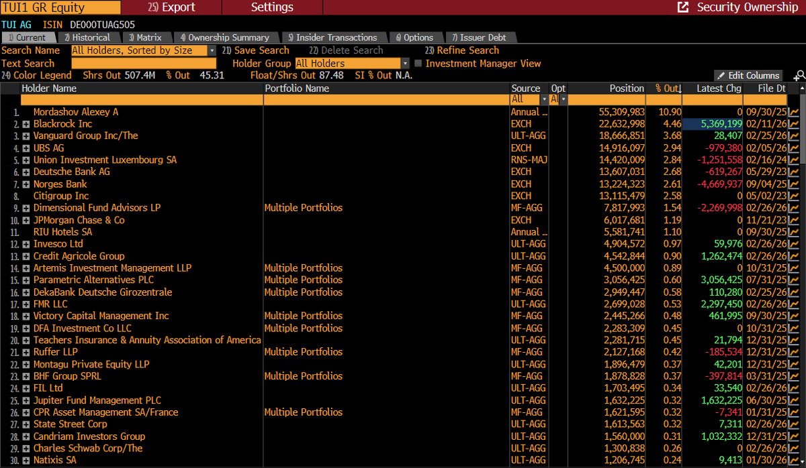Open the Source column filter dropdown
The width and height of the screenshot is (806, 468).
coord(544,99)
